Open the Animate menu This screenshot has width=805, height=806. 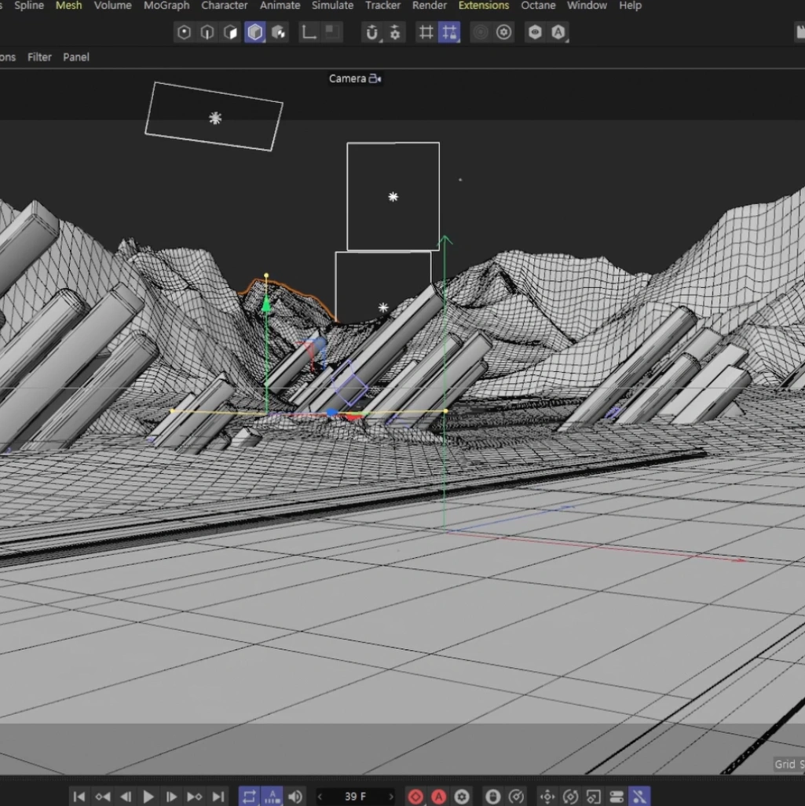tap(280, 5)
